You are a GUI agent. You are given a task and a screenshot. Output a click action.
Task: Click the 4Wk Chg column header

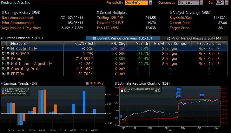(110, 43)
